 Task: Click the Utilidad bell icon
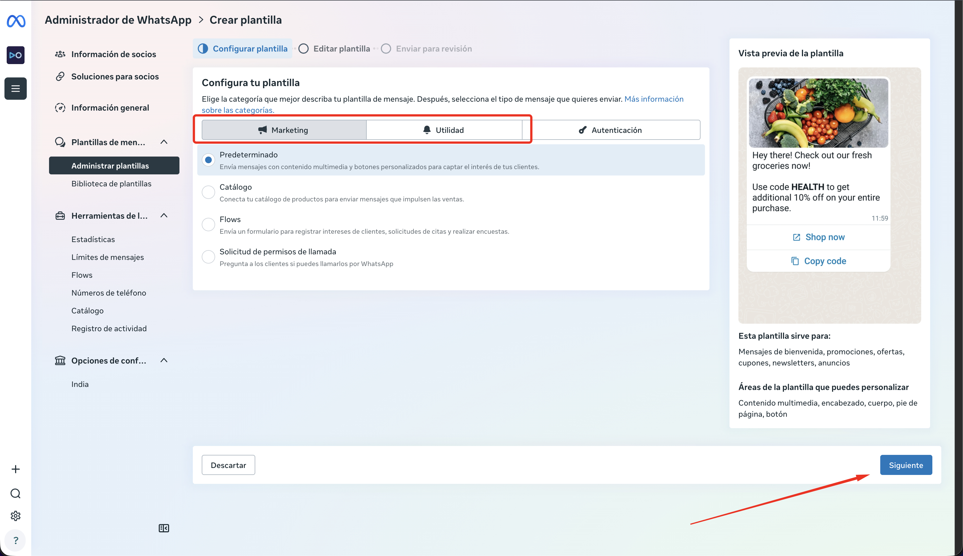(x=427, y=130)
